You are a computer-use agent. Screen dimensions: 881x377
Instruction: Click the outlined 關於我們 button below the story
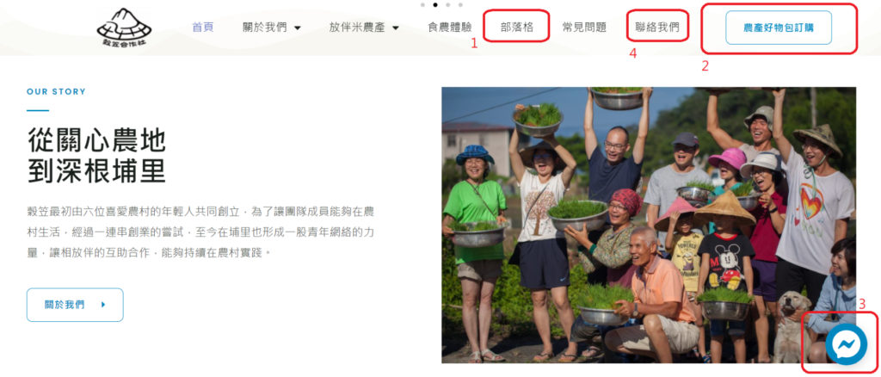tap(75, 305)
